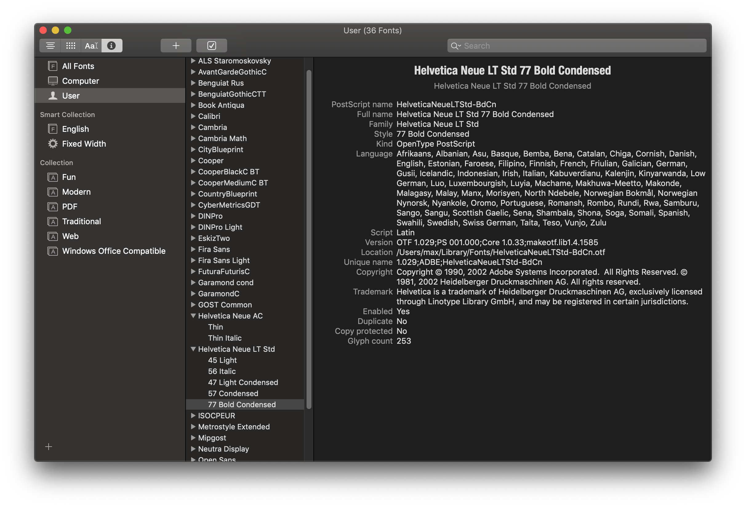Toggle the font validation checkbox button
746x507 pixels.
(x=211, y=45)
